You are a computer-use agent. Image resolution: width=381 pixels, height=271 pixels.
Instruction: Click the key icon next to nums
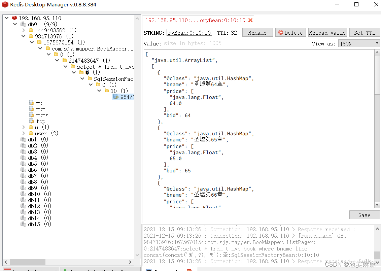coord(32,115)
